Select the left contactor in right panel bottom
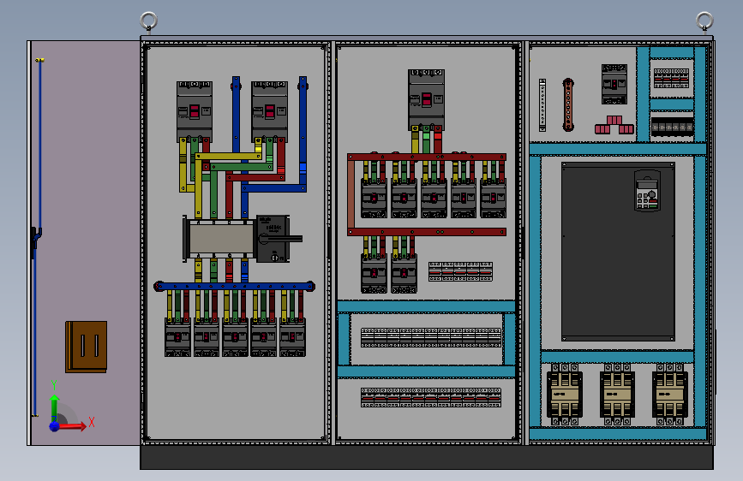This screenshot has width=743, height=481. click(x=565, y=395)
